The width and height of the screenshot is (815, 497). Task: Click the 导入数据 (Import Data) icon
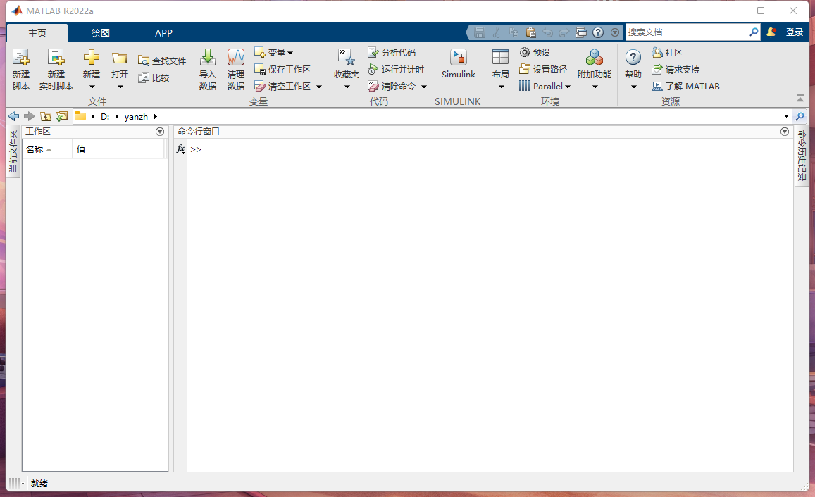tap(208, 58)
